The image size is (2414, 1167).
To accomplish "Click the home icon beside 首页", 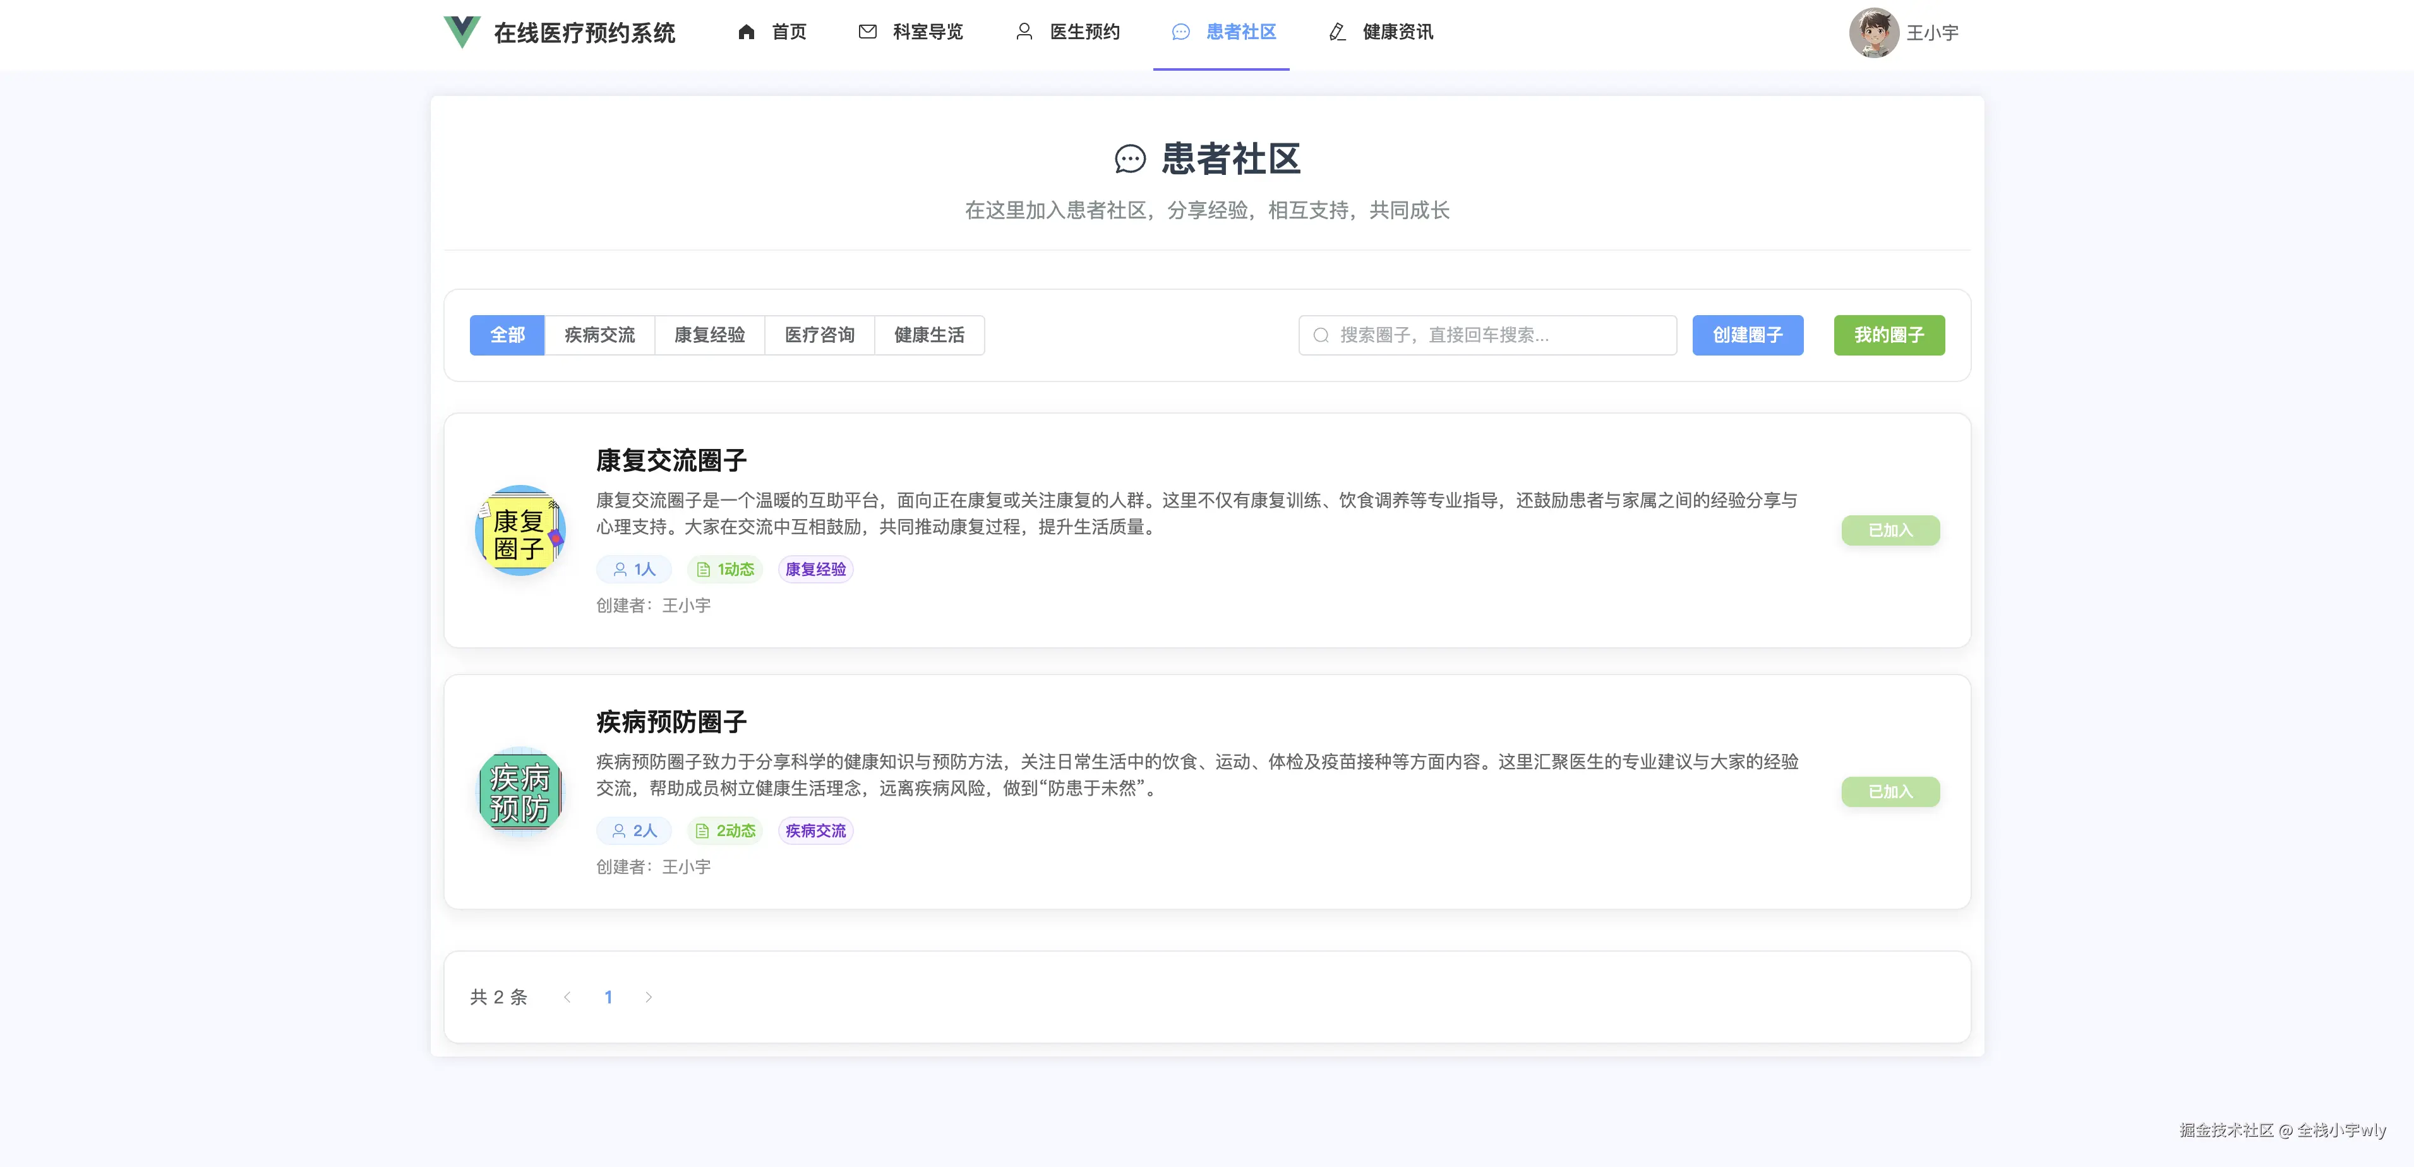I will (x=746, y=31).
